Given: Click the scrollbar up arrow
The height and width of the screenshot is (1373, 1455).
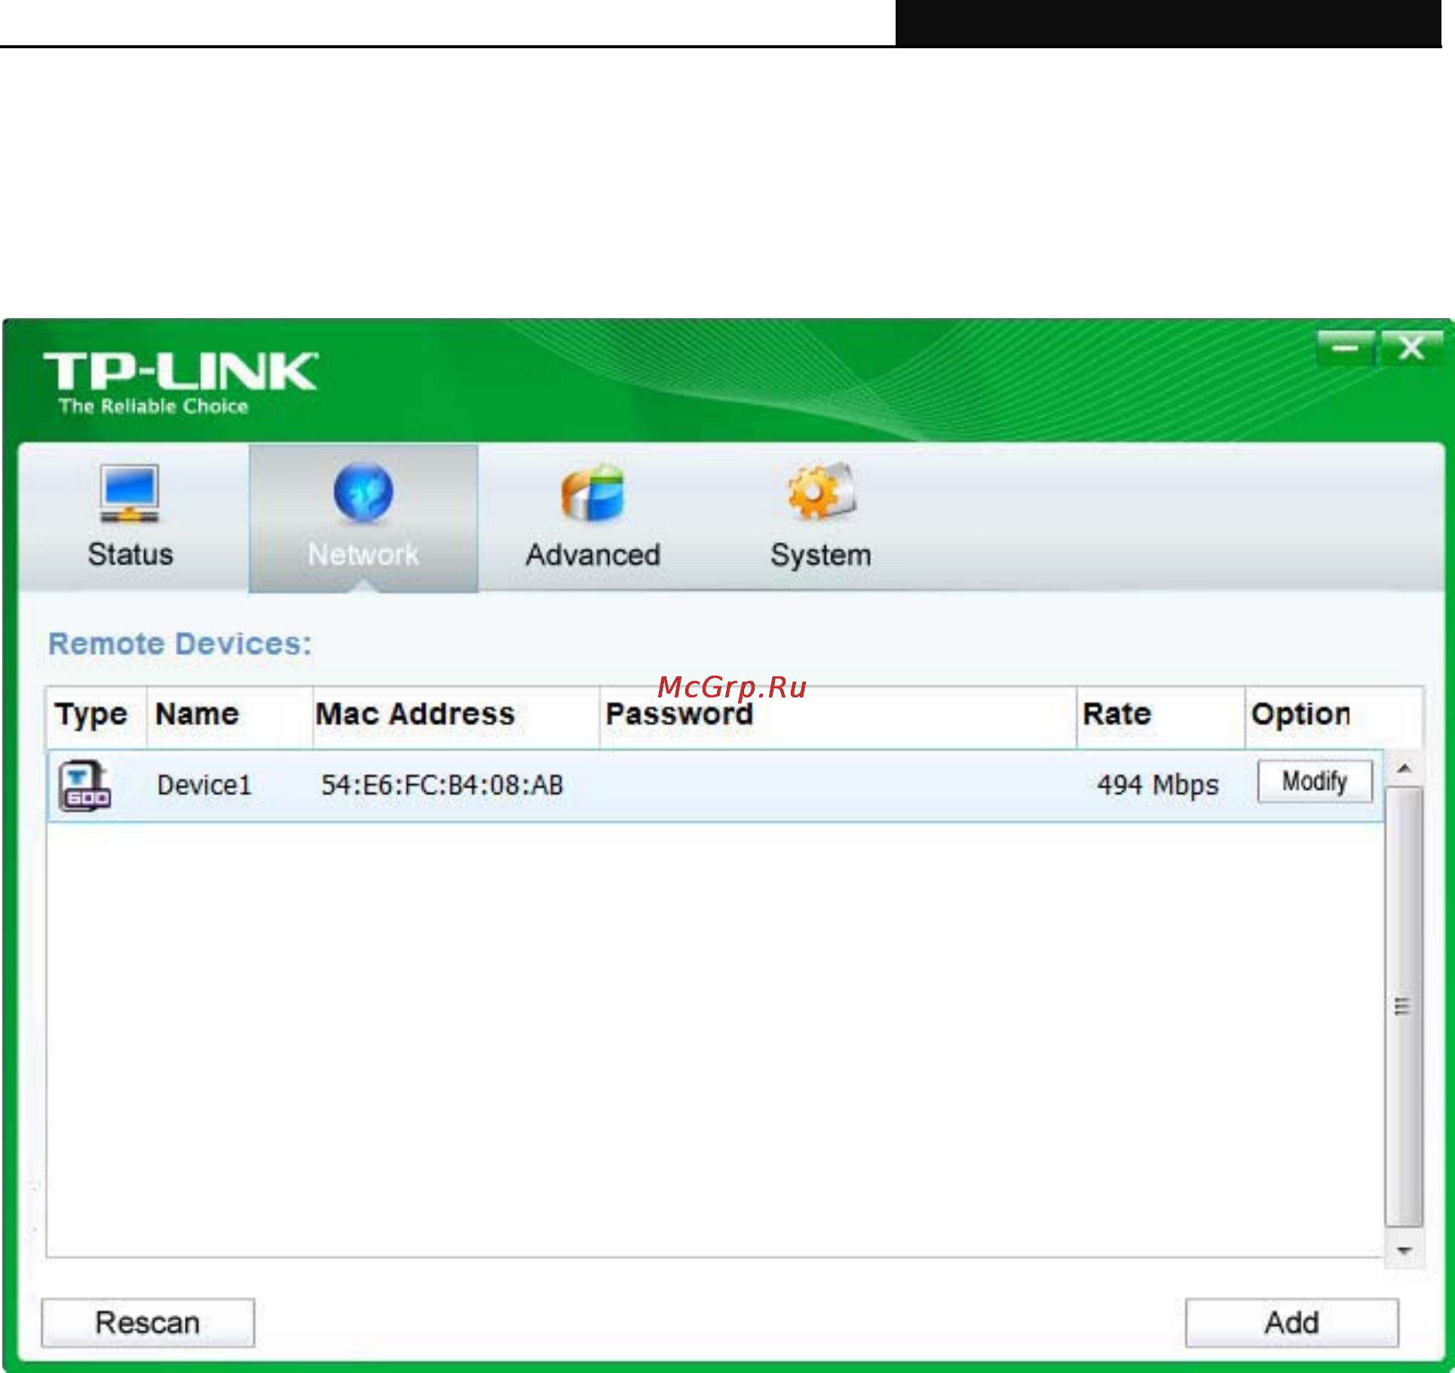Looking at the screenshot, I should (1404, 768).
